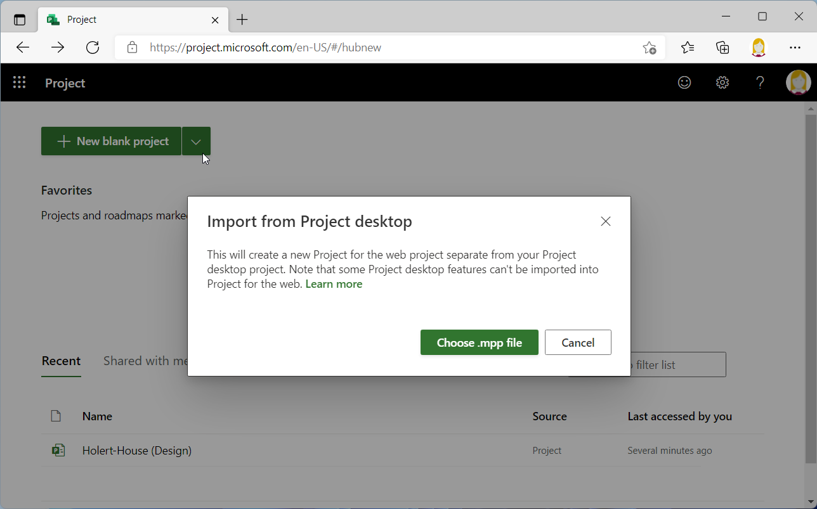Screen dimensions: 817x509
Task: Click the feedback smiley icon
Action: 684,82
